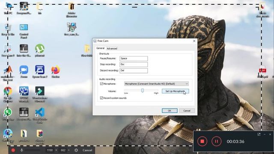Open the colorful Everyone Piano desktop icon
The height and width of the screenshot is (154, 274).
(x=24, y=8)
